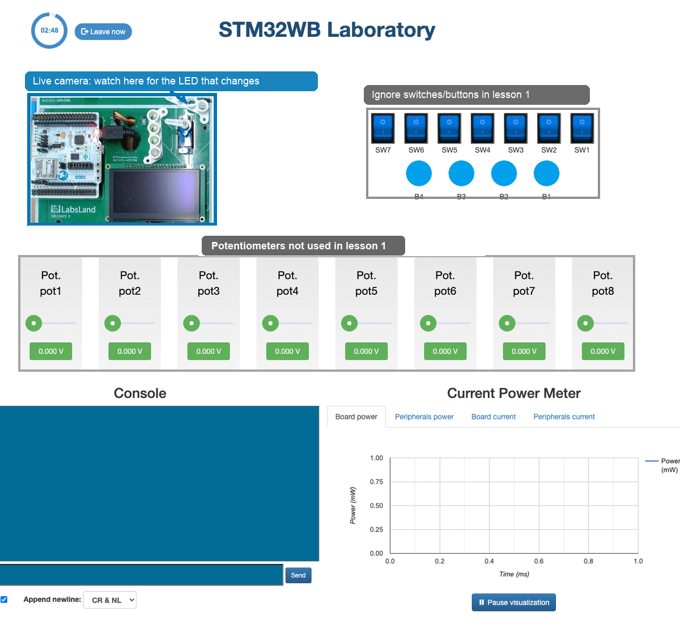
Task: Click the Power (mW) chart legend entry
Action: [662, 465]
